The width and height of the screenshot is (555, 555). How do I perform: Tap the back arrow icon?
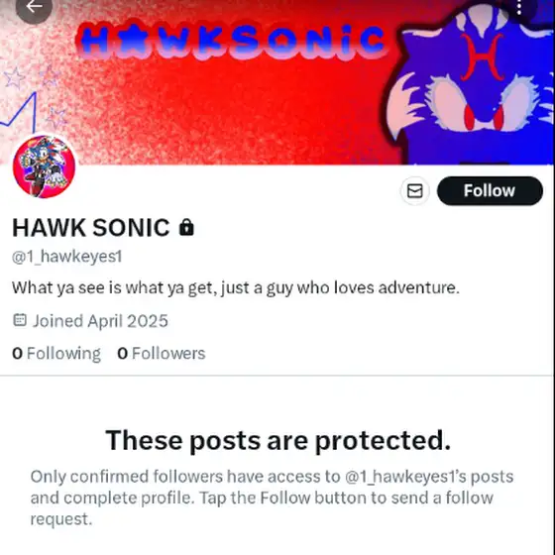(34, 6)
